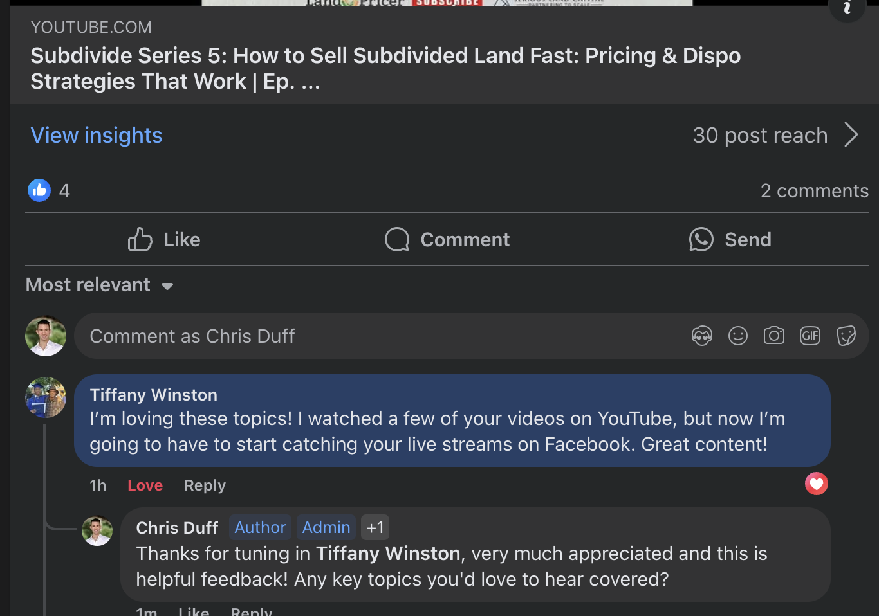Open the sticker picker icon
Image resolution: width=879 pixels, height=616 pixels.
click(x=846, y=336)
